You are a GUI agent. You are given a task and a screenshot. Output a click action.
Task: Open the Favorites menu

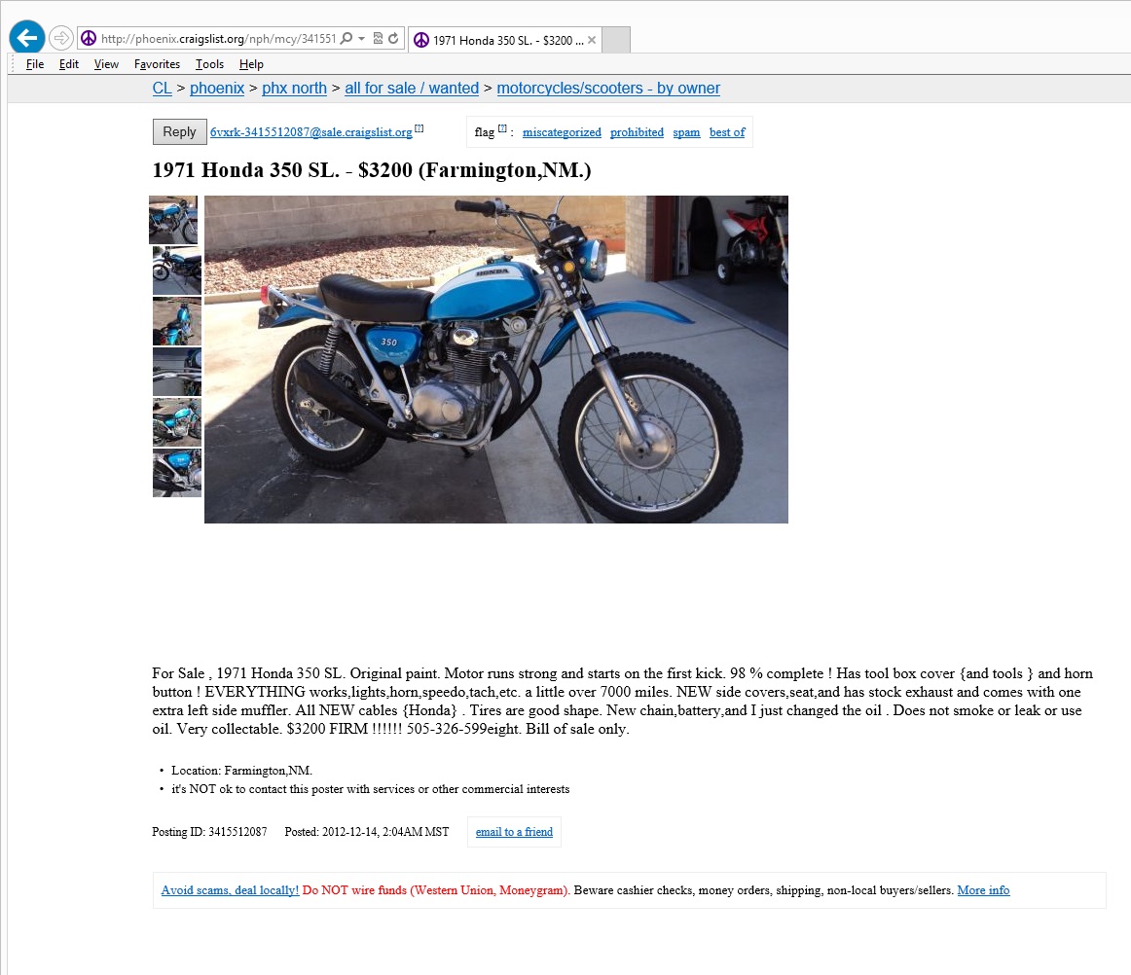(157, 64)
